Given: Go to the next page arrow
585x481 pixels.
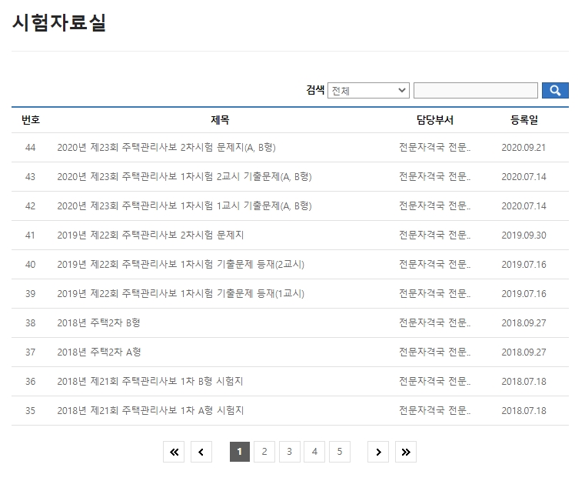Looking at the screenshot, I should pos(378,452).
